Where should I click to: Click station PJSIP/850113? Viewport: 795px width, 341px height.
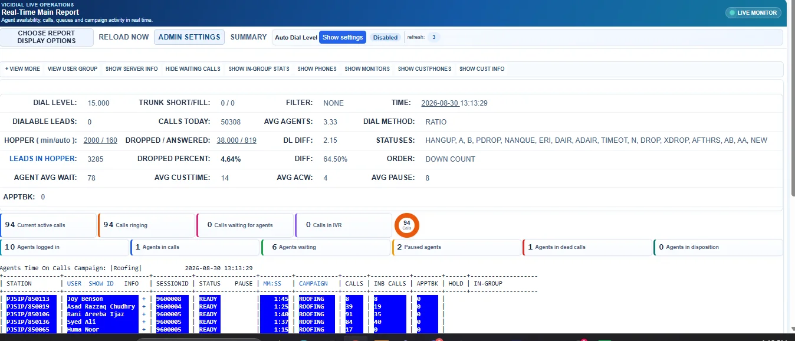point(28,299)
